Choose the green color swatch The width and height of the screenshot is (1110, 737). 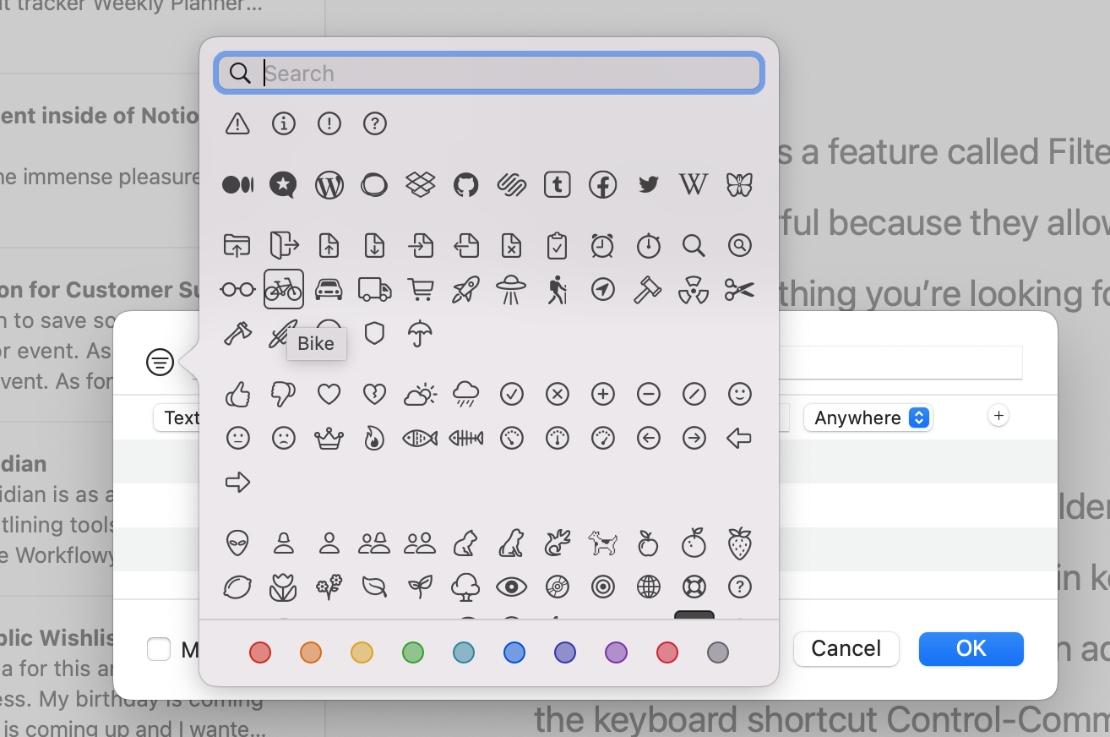tap(412, 652)
